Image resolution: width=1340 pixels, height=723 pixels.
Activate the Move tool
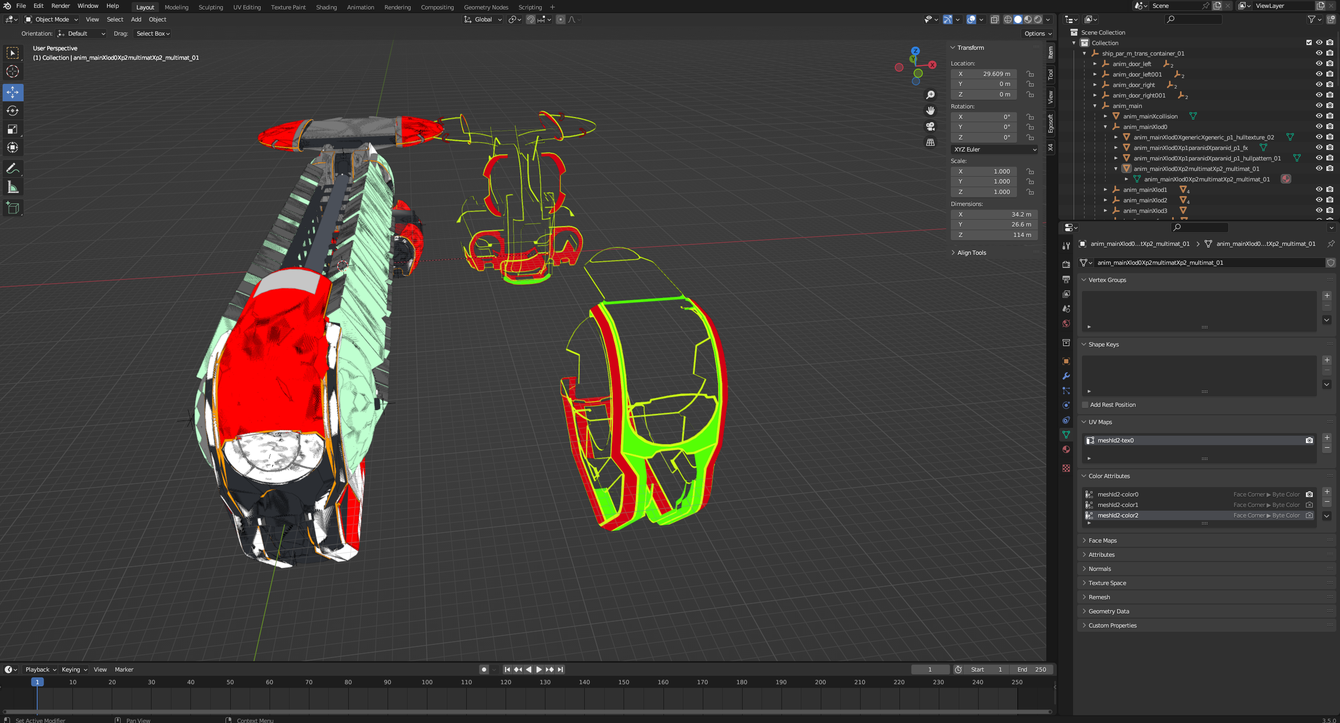[13, 92]
